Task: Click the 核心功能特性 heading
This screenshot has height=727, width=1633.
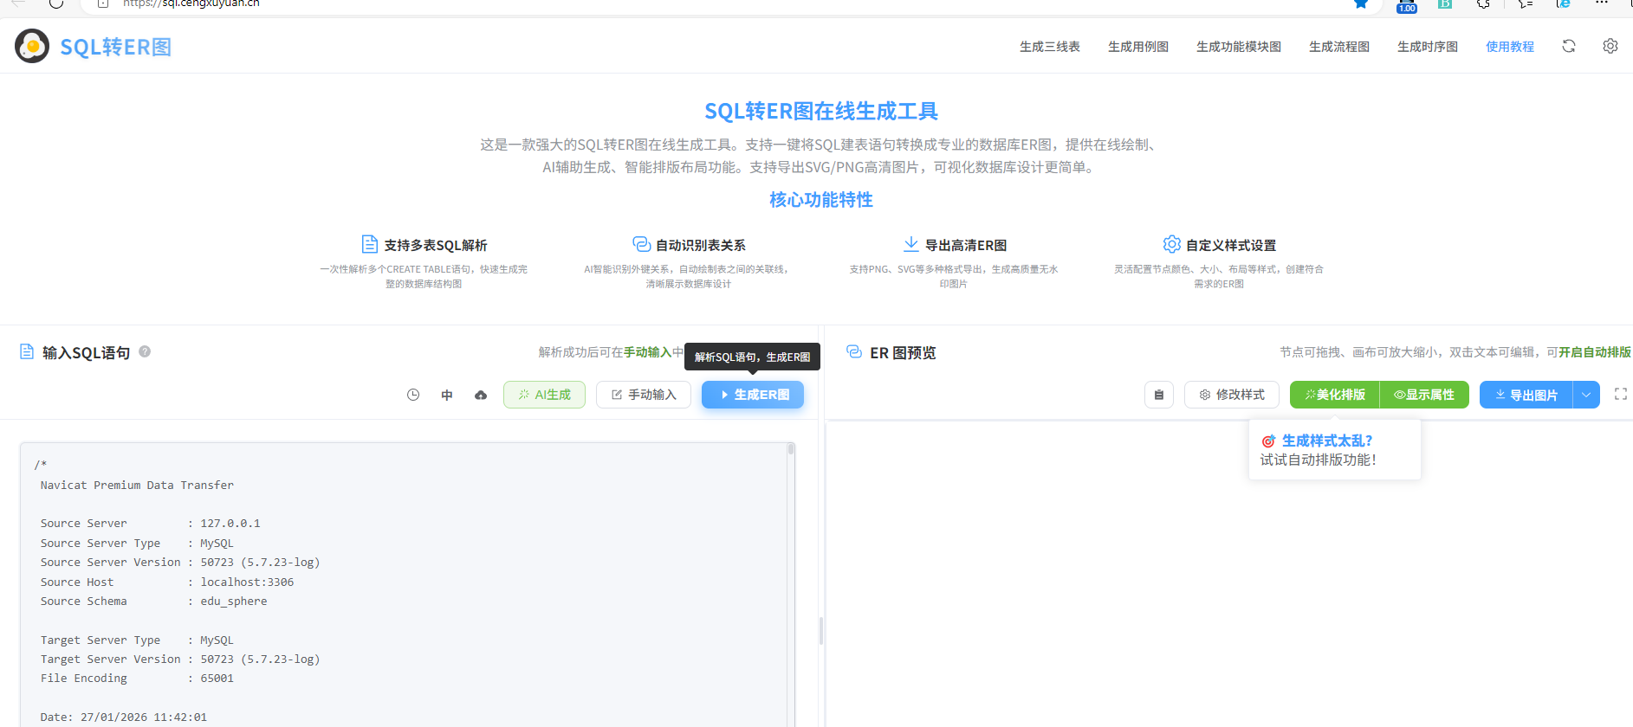Action: [x=821, y=200]
